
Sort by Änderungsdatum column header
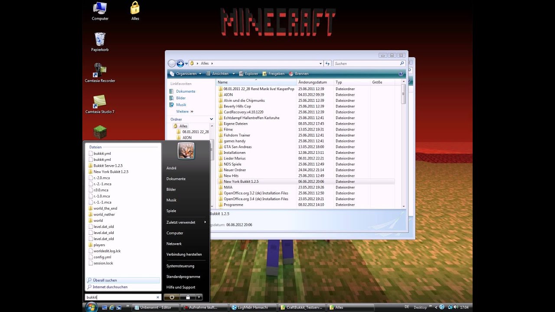coord(315,82)
